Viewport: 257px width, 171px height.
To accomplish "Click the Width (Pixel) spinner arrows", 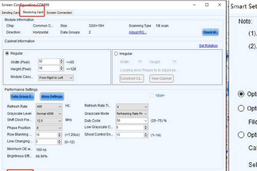I will [x=61, y=61].
